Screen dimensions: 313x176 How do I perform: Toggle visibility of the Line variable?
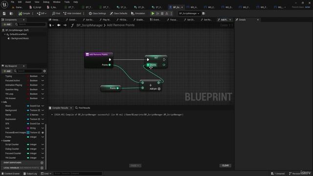[x=43, y=128]
